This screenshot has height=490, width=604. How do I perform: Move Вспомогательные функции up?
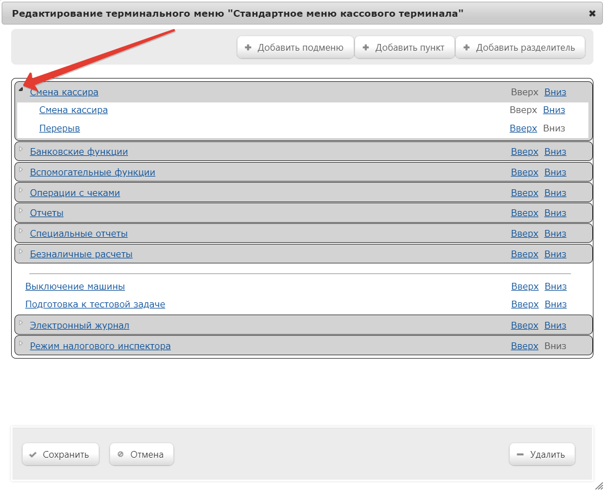[x=524, y=172]
